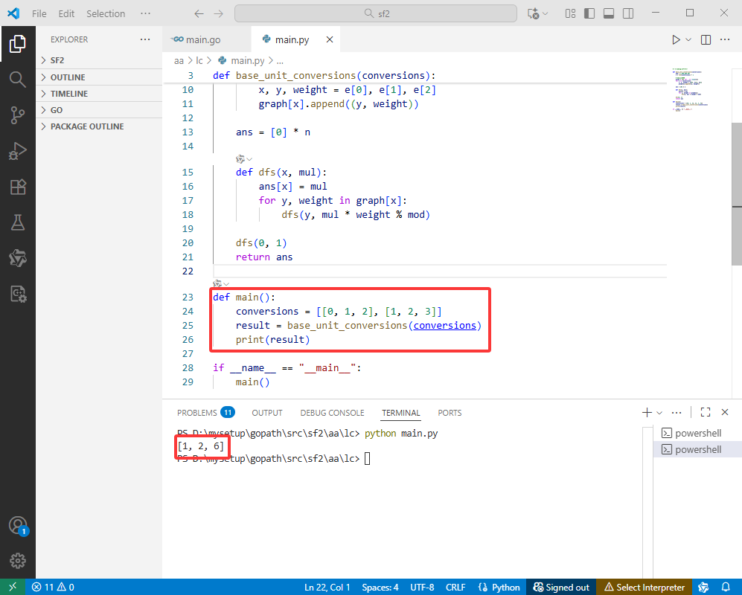Go forward with the right arrow
Screen dimensions: 742x595
pos(218,13)
